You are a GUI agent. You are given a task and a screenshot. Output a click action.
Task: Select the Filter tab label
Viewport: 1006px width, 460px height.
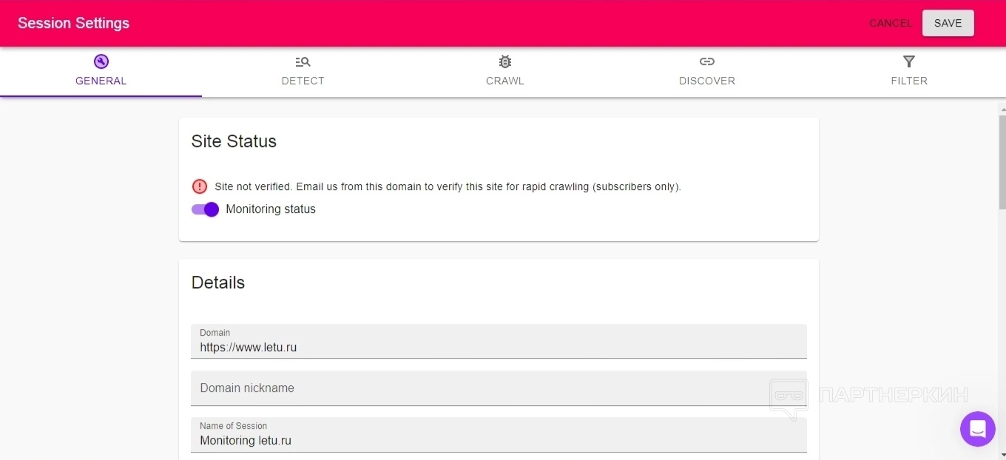click(909, 81)
